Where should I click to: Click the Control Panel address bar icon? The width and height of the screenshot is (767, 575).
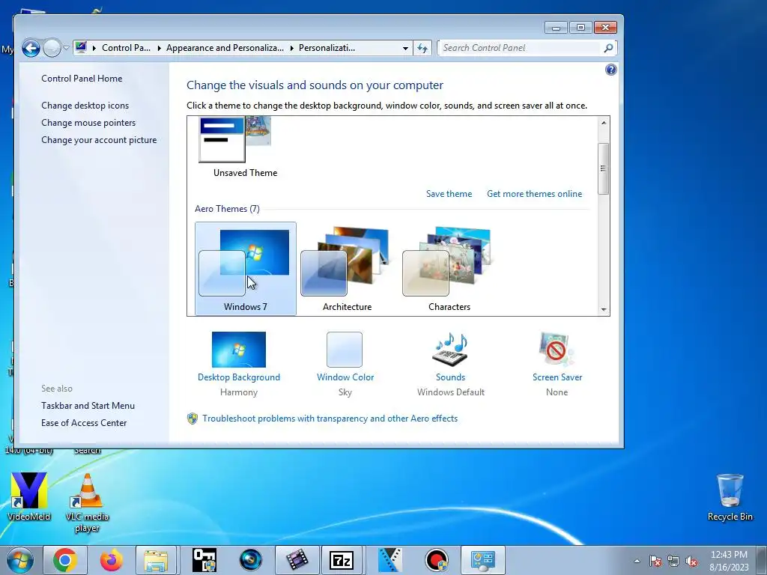point(81,47)
